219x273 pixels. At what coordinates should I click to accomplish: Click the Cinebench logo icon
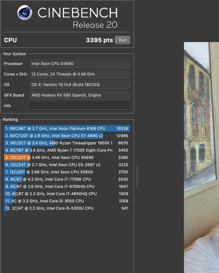pos(25,13)
